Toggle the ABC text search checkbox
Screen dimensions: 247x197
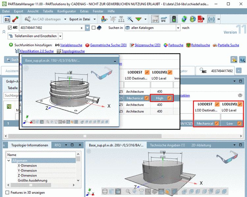10,28
